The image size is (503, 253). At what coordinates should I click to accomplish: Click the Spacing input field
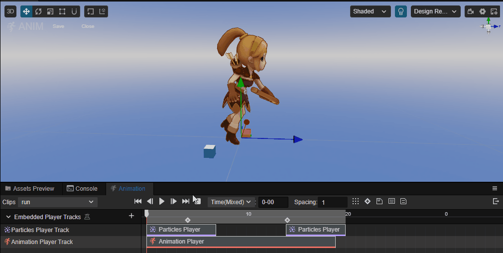[x=333, y=202]
